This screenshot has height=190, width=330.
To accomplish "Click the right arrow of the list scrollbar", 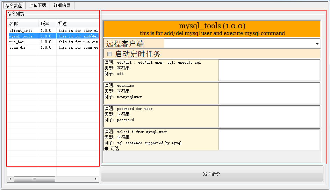I will tap(96, 179).
